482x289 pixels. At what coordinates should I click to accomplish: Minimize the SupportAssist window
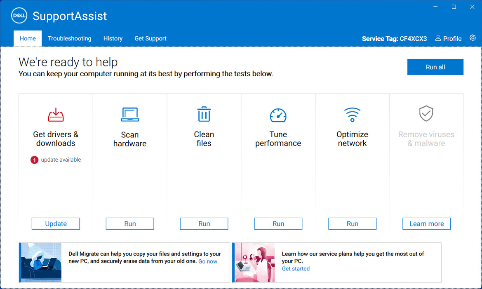435,7
